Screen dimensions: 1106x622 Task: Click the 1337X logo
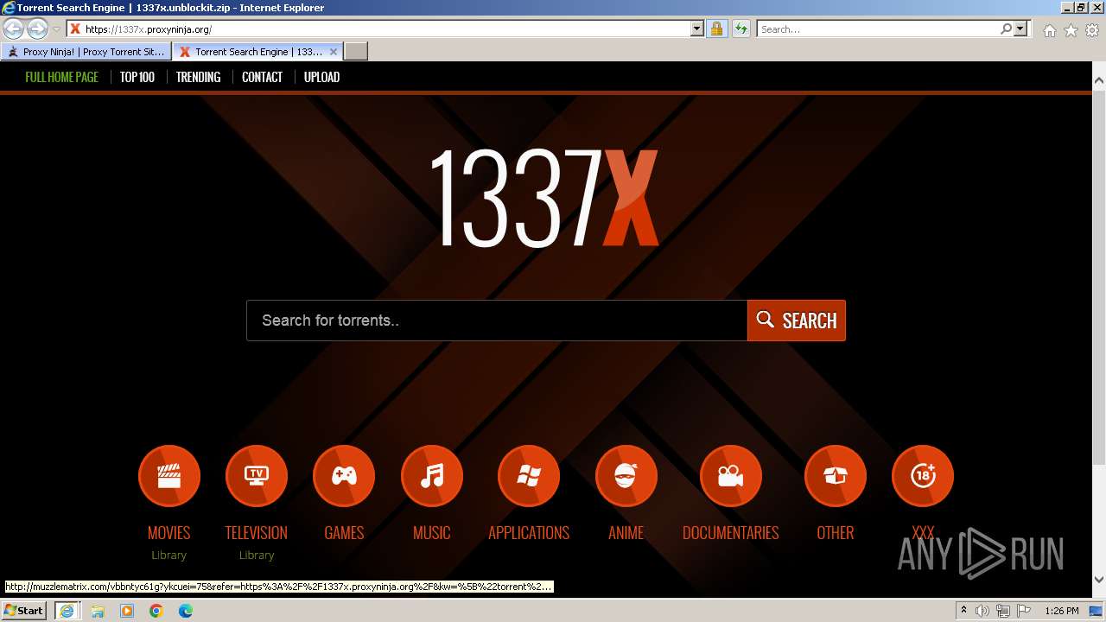click(543, 198)
